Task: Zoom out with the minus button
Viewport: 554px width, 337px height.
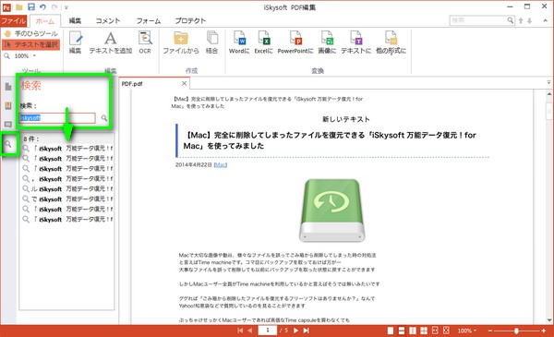Action: pos(490,331)
